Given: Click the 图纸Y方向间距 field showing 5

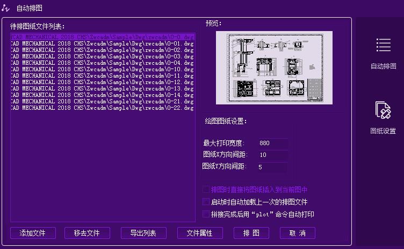Looking at the screenshot, I should [x=272, y=167].
